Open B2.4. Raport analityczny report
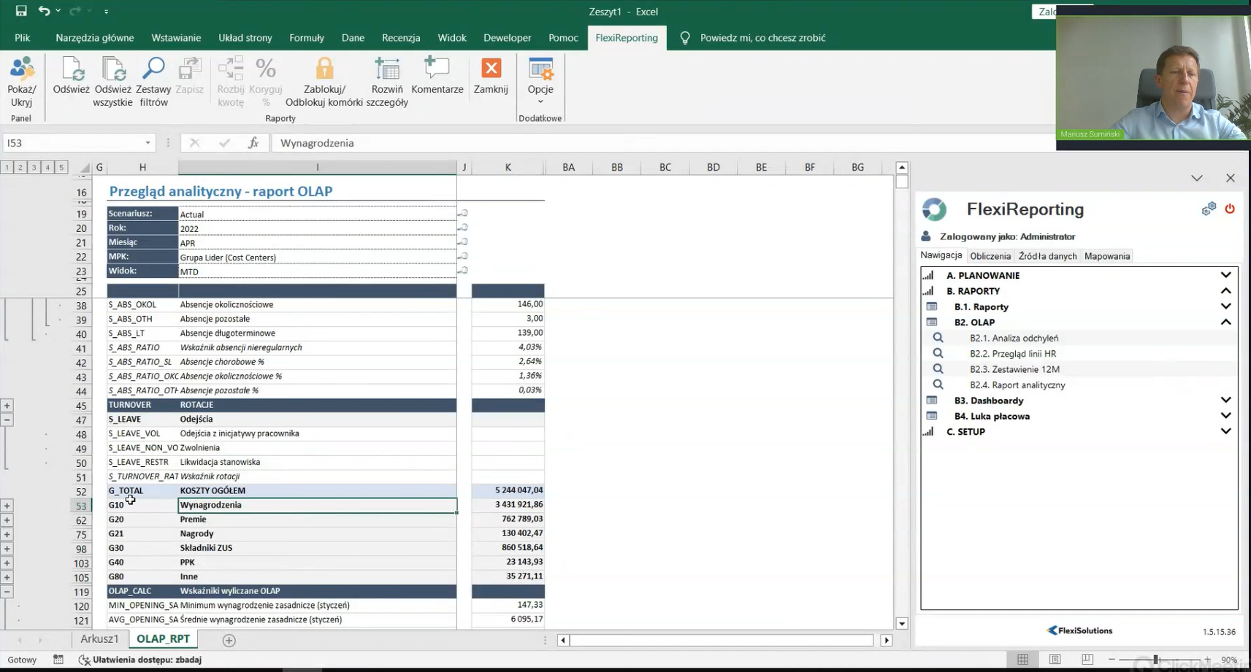This screenshot has height=672, width=1251. [1017, 385]
